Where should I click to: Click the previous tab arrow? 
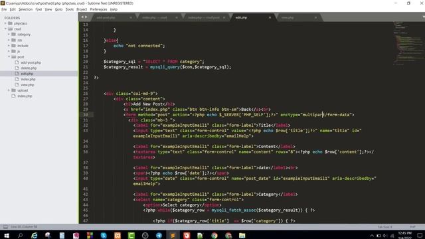(82, 17)
